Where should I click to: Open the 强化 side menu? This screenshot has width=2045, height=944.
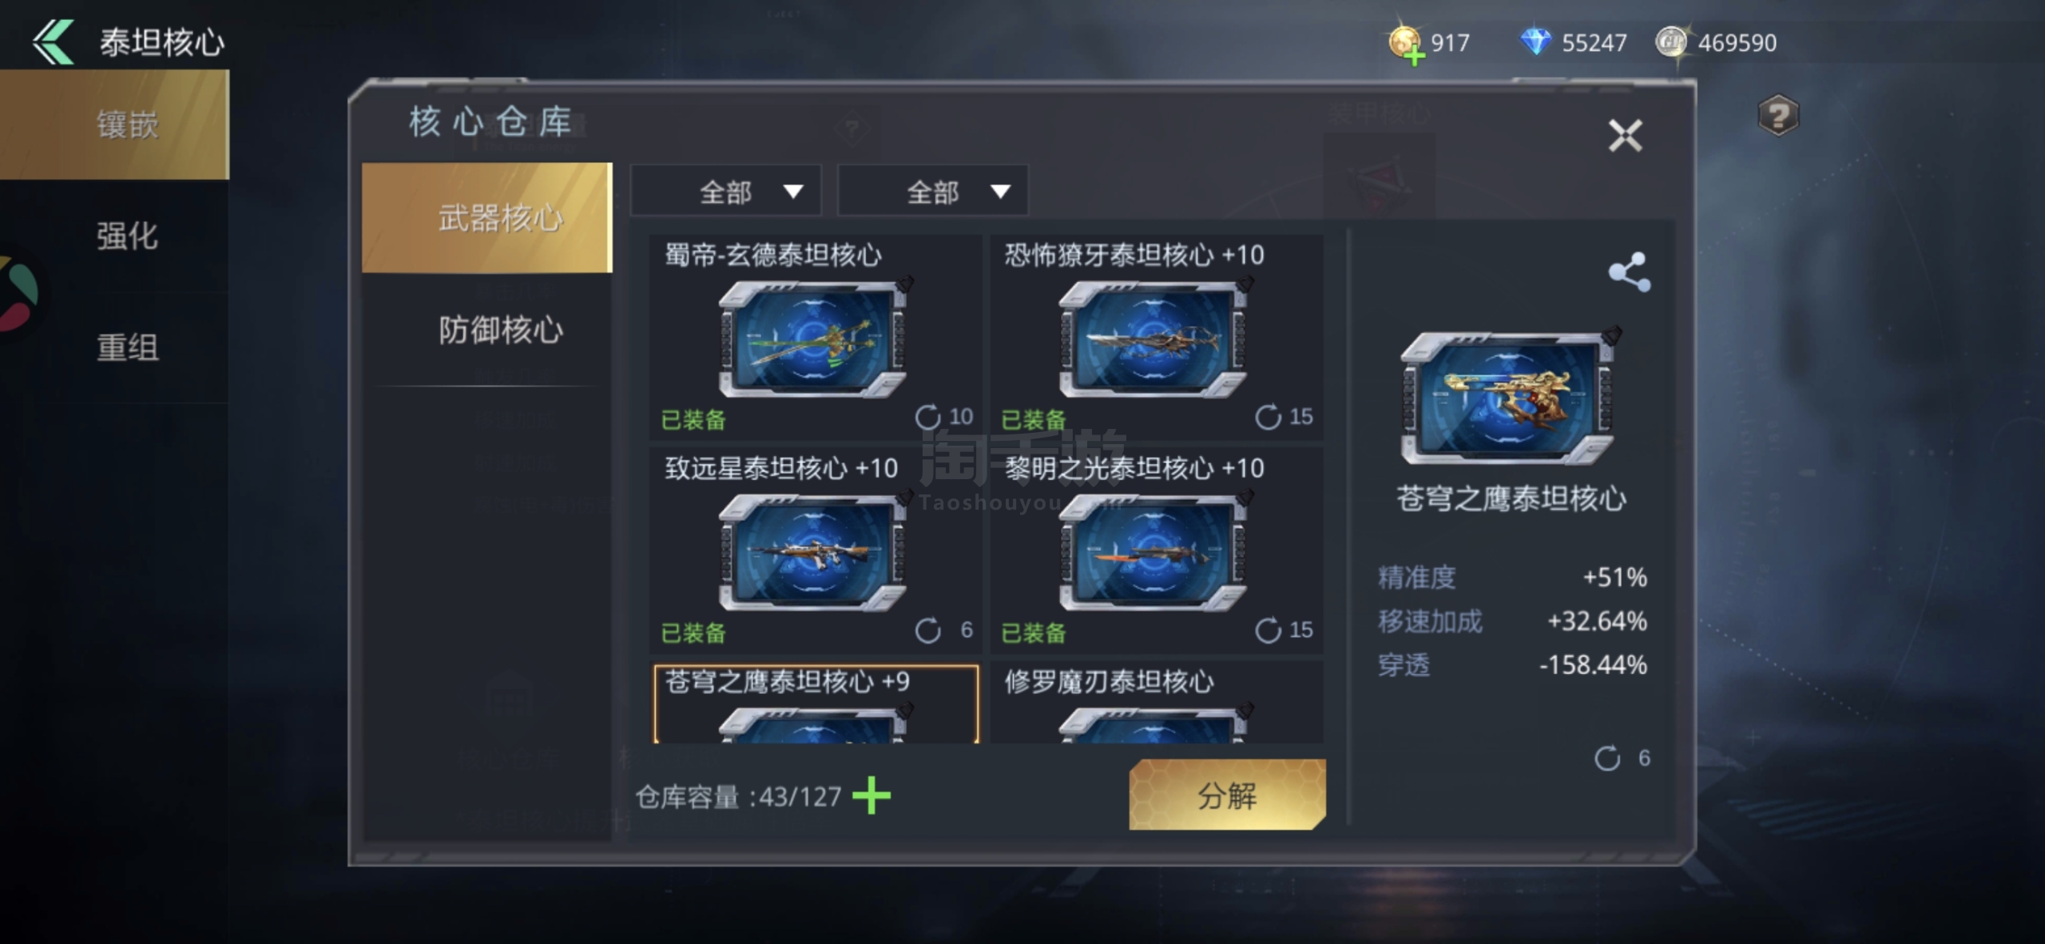[128, 236]
